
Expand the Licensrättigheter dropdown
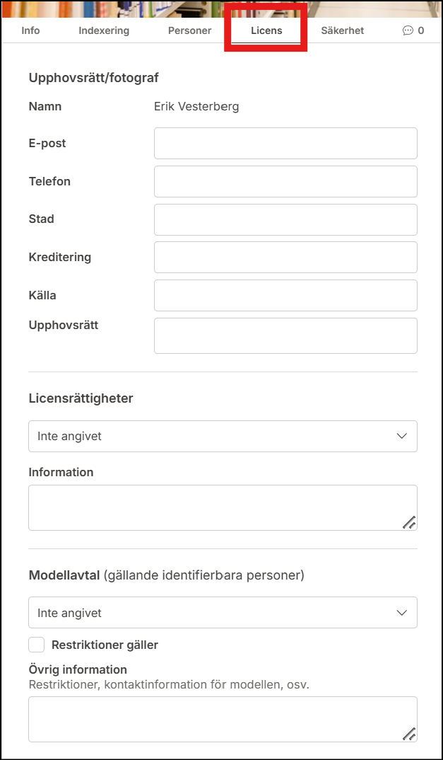pyautogui.click(x=223, y=437)
